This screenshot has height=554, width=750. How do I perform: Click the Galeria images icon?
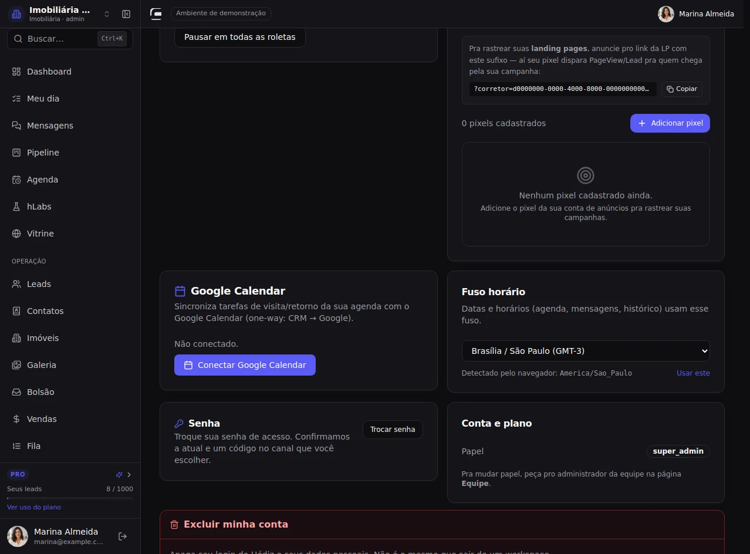[16, 365]
